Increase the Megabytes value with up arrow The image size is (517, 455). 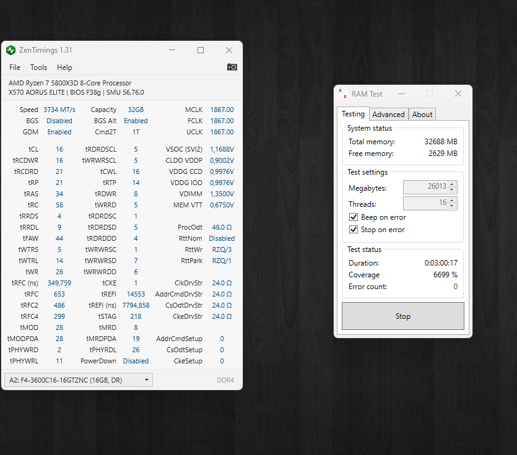(x=453, y=184)
